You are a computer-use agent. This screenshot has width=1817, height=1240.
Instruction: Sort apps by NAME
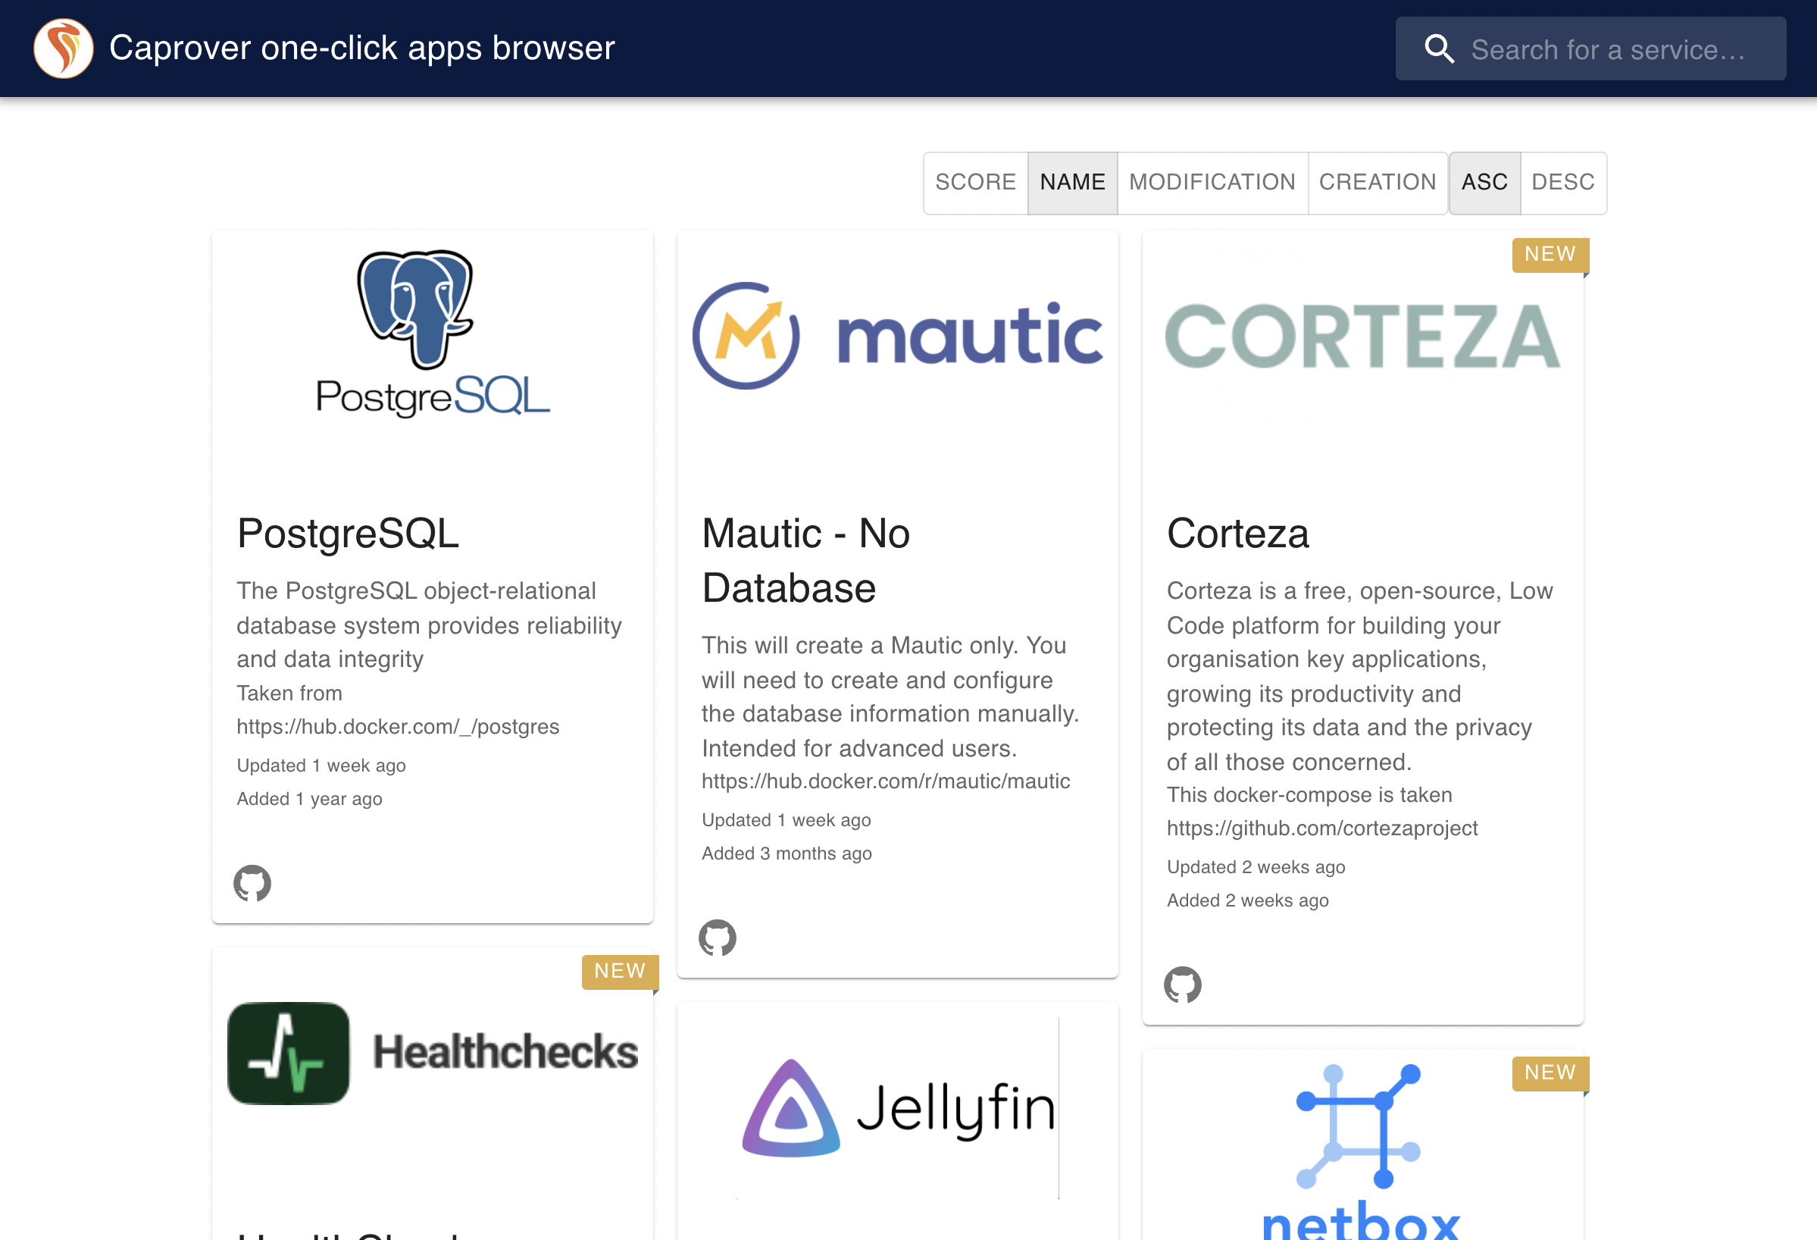(1072, 182)
